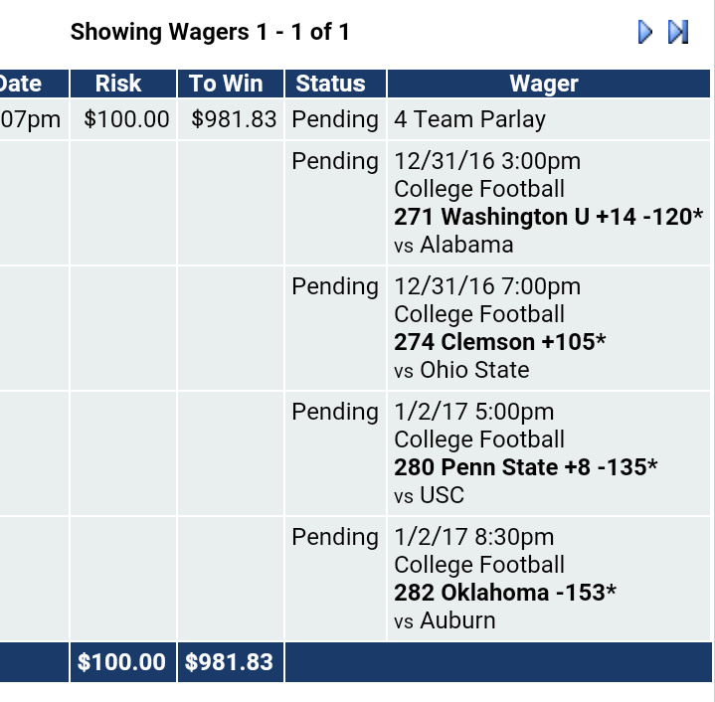Click the Status column header

(x=331, y=84)
